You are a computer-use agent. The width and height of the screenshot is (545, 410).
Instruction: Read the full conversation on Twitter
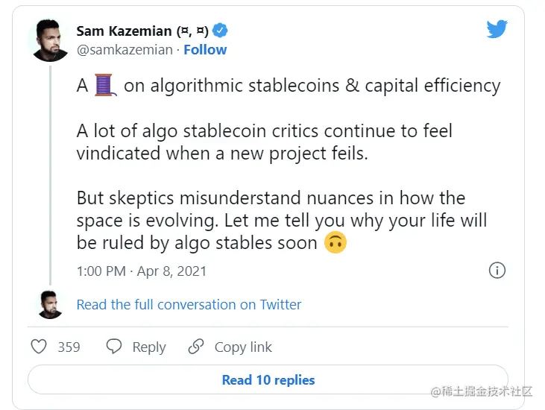point(189,304)
